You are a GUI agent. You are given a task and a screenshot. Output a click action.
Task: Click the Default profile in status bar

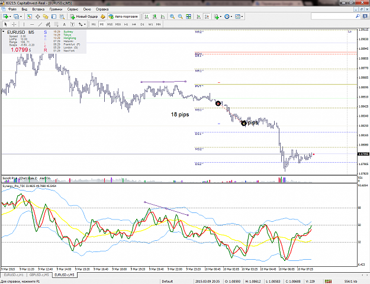click(168, 282)
